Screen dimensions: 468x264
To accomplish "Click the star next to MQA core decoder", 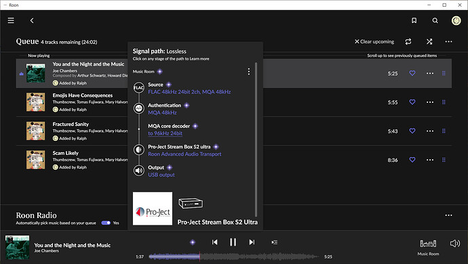I will click(195, 126).
